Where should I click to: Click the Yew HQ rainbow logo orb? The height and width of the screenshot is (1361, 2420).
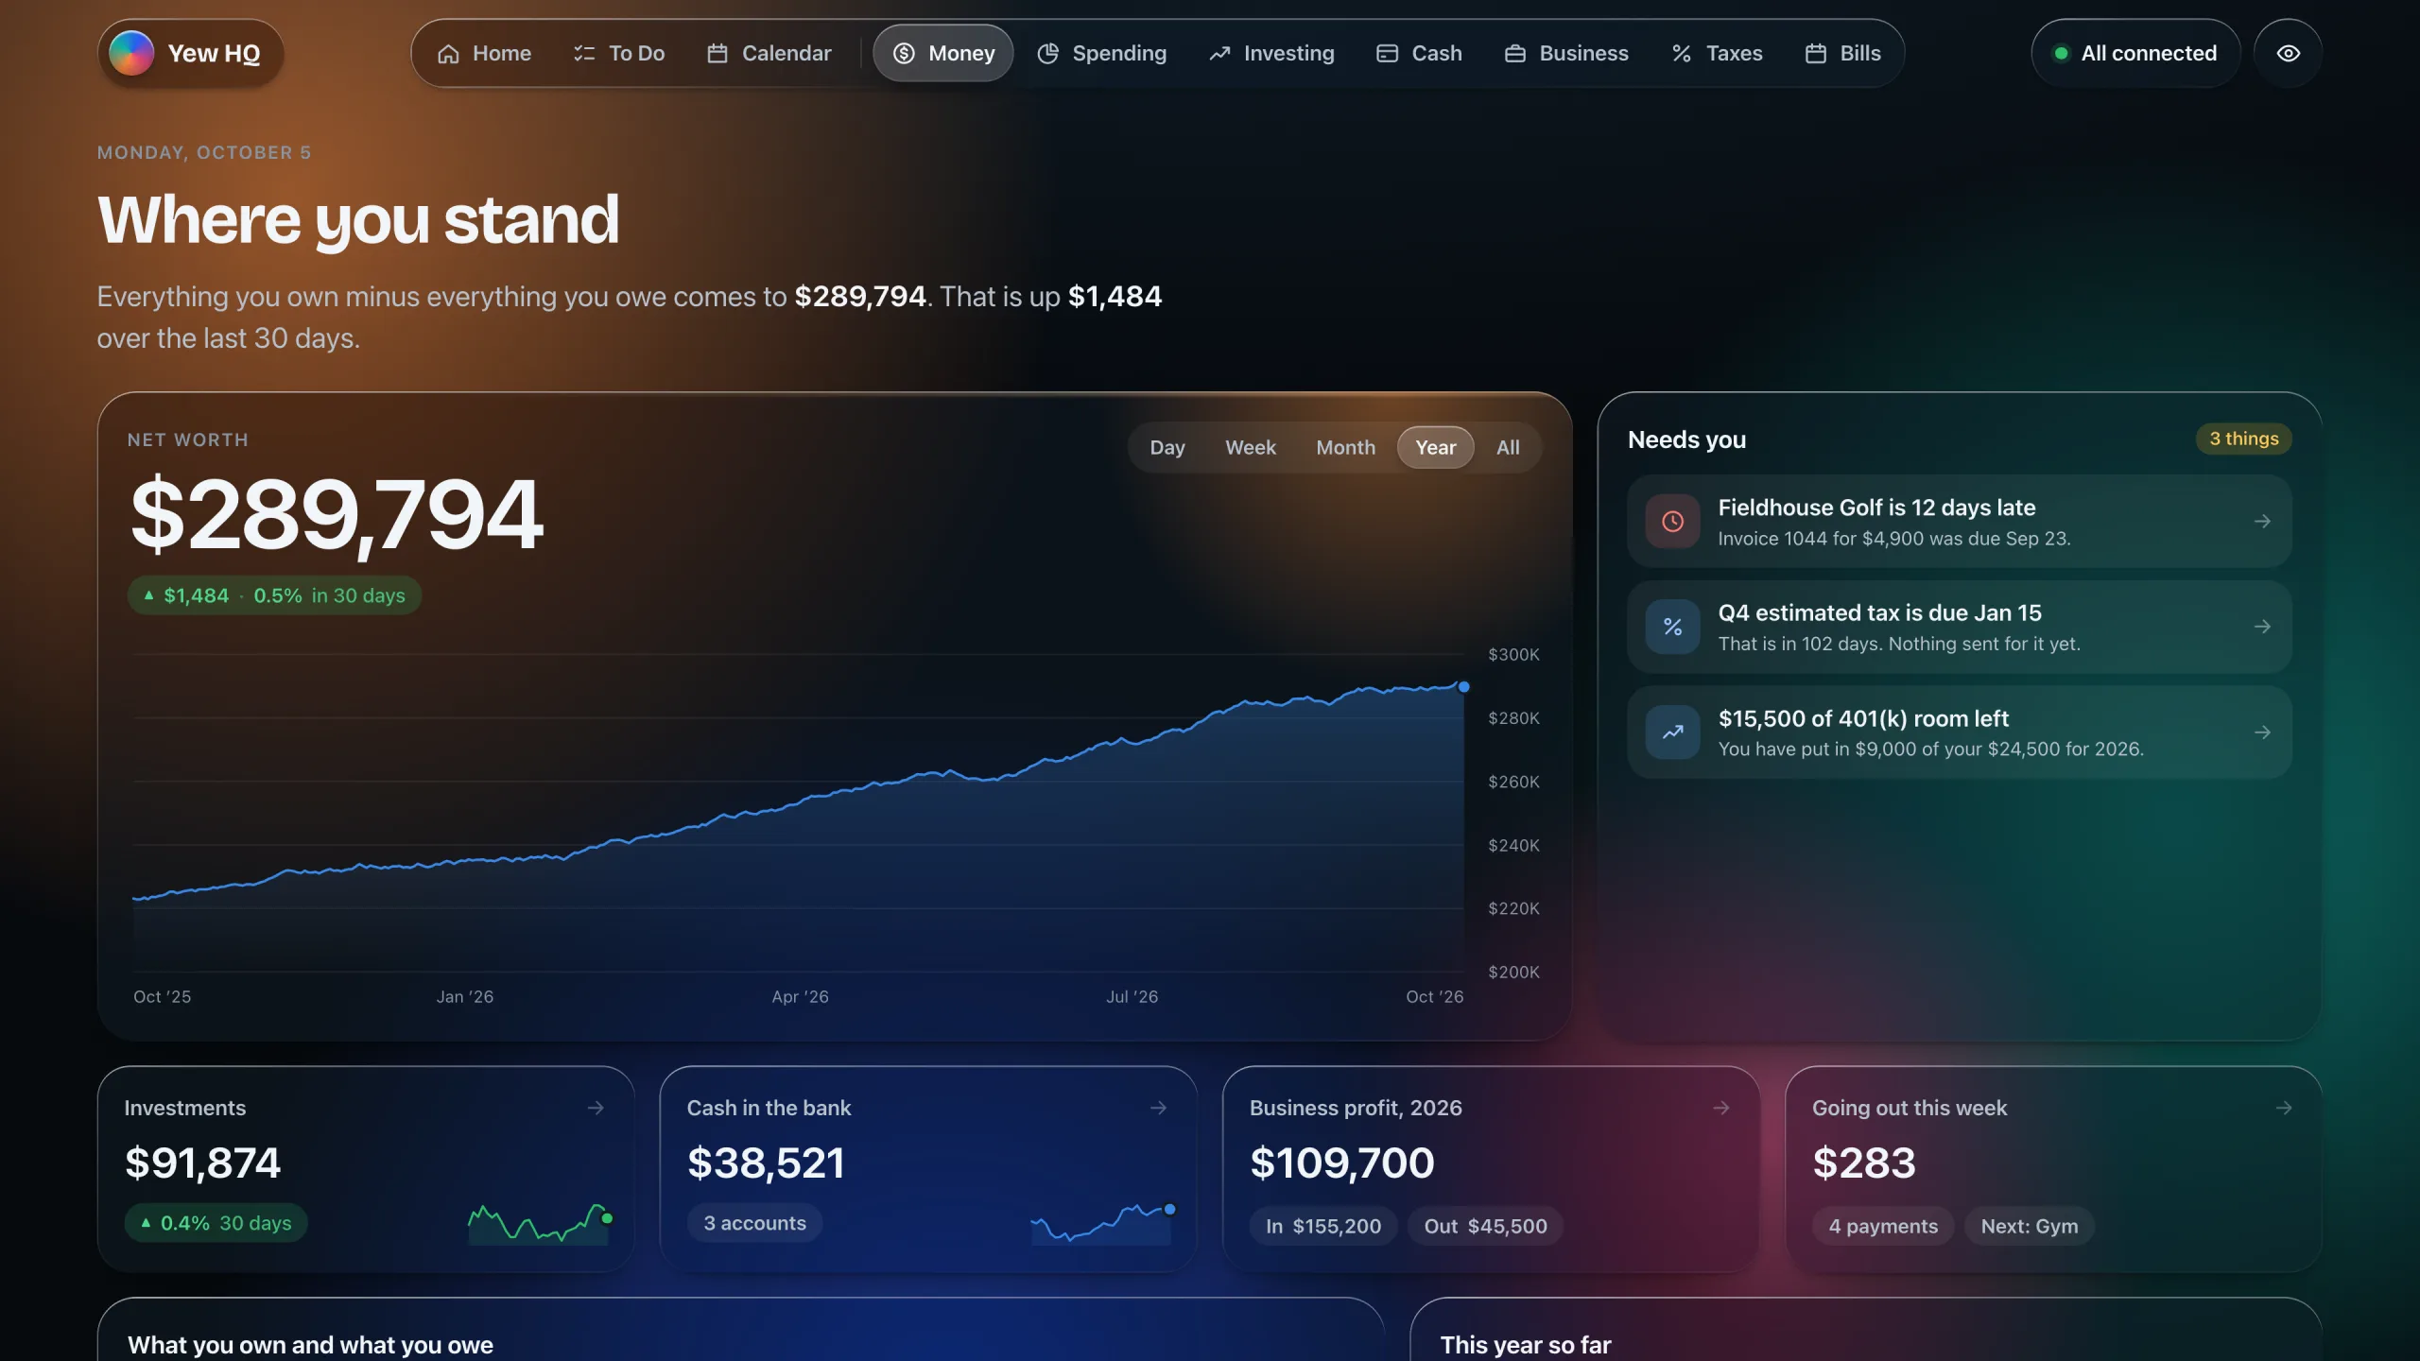(x=131, y=53)
